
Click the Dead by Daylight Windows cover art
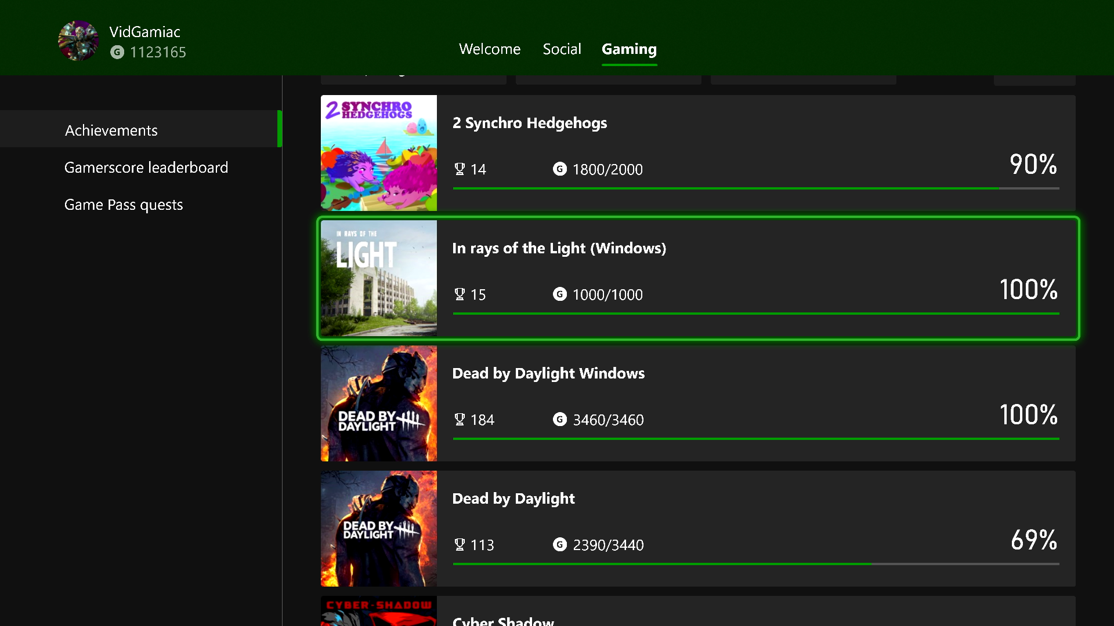[379, 403]
